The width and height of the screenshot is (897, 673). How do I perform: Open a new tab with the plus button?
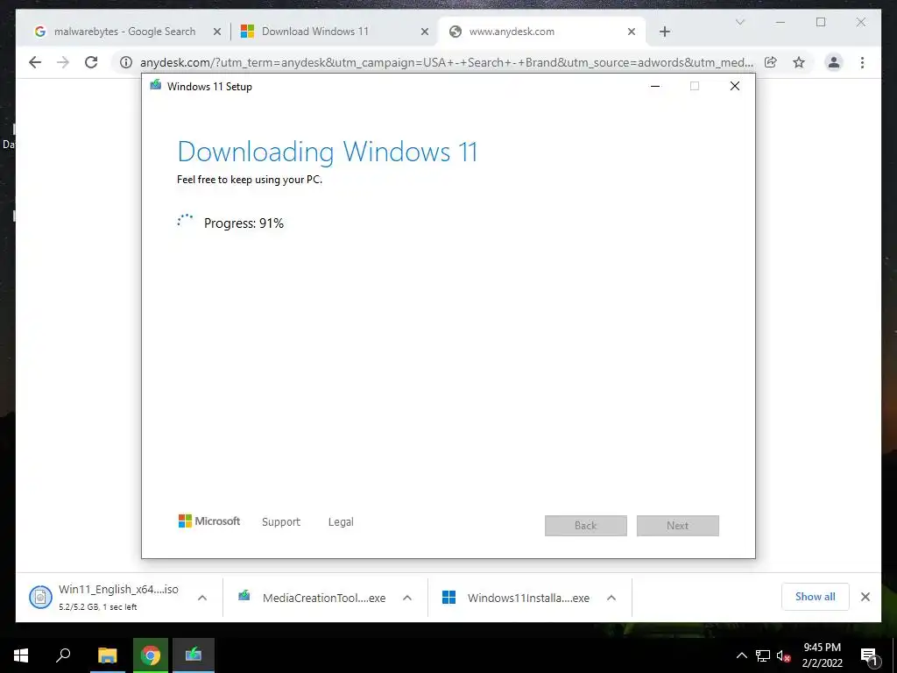pyautogui.click(x=664, y=32)
